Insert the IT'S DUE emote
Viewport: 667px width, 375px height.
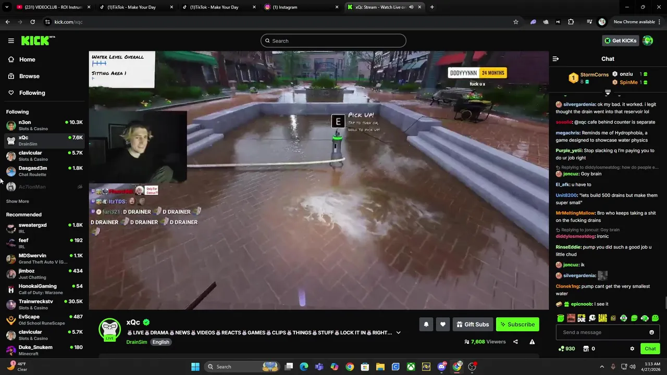tap(582, 318)
